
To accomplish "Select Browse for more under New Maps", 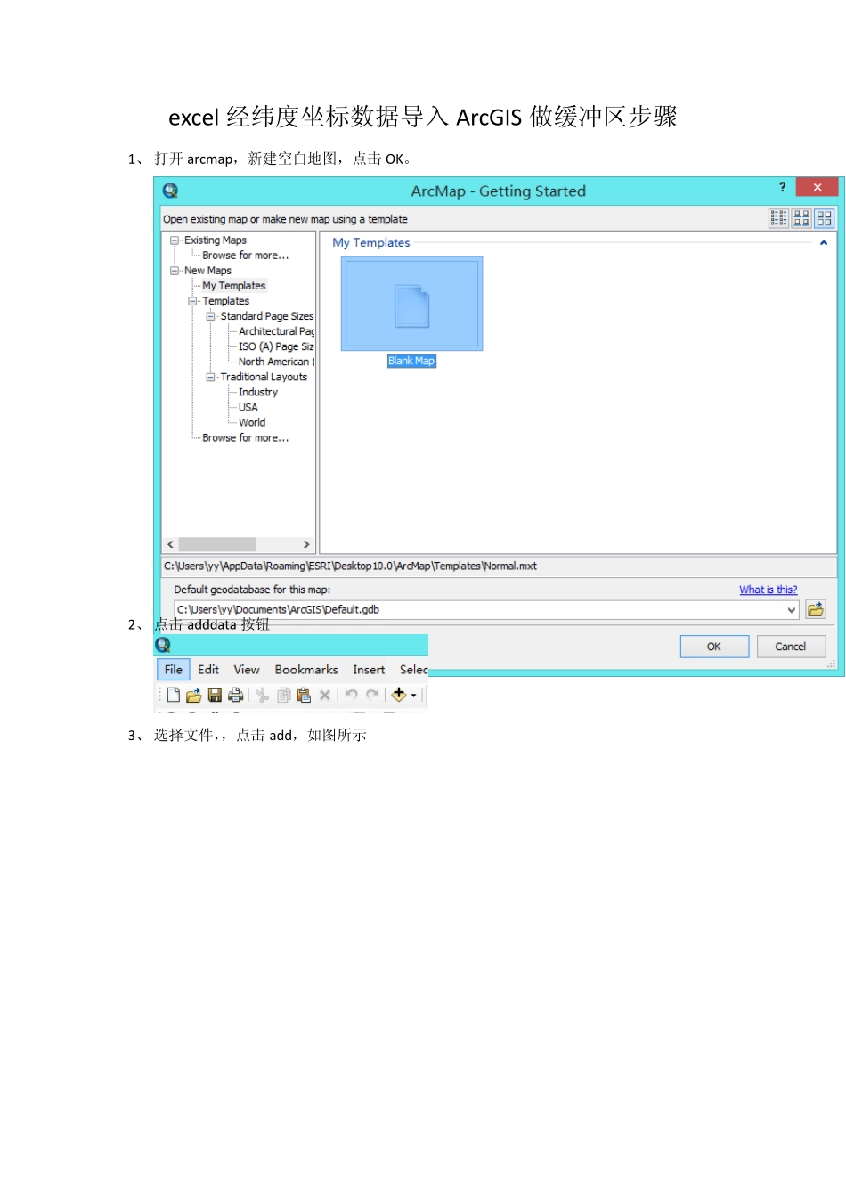I will click(246, 437).
